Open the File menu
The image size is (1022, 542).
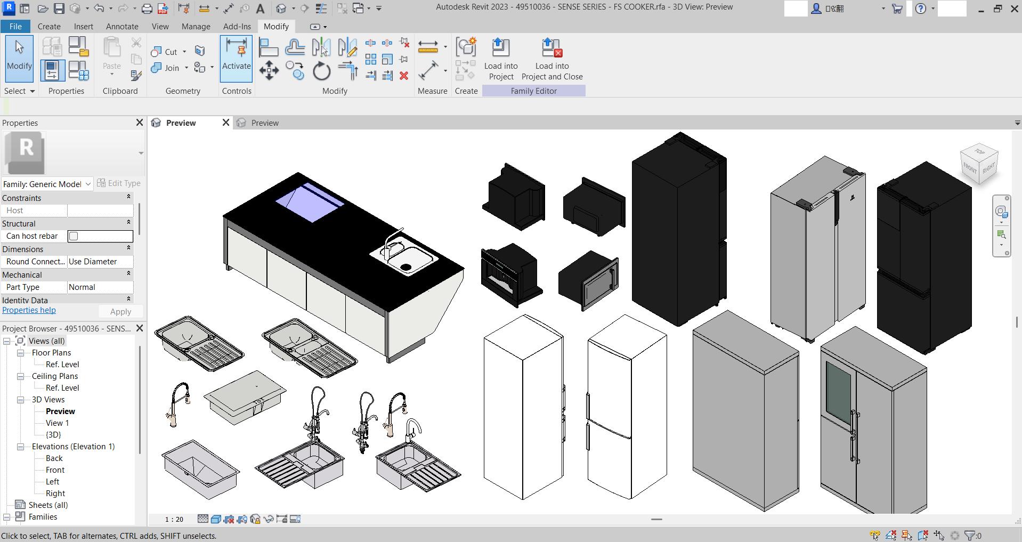15,26
